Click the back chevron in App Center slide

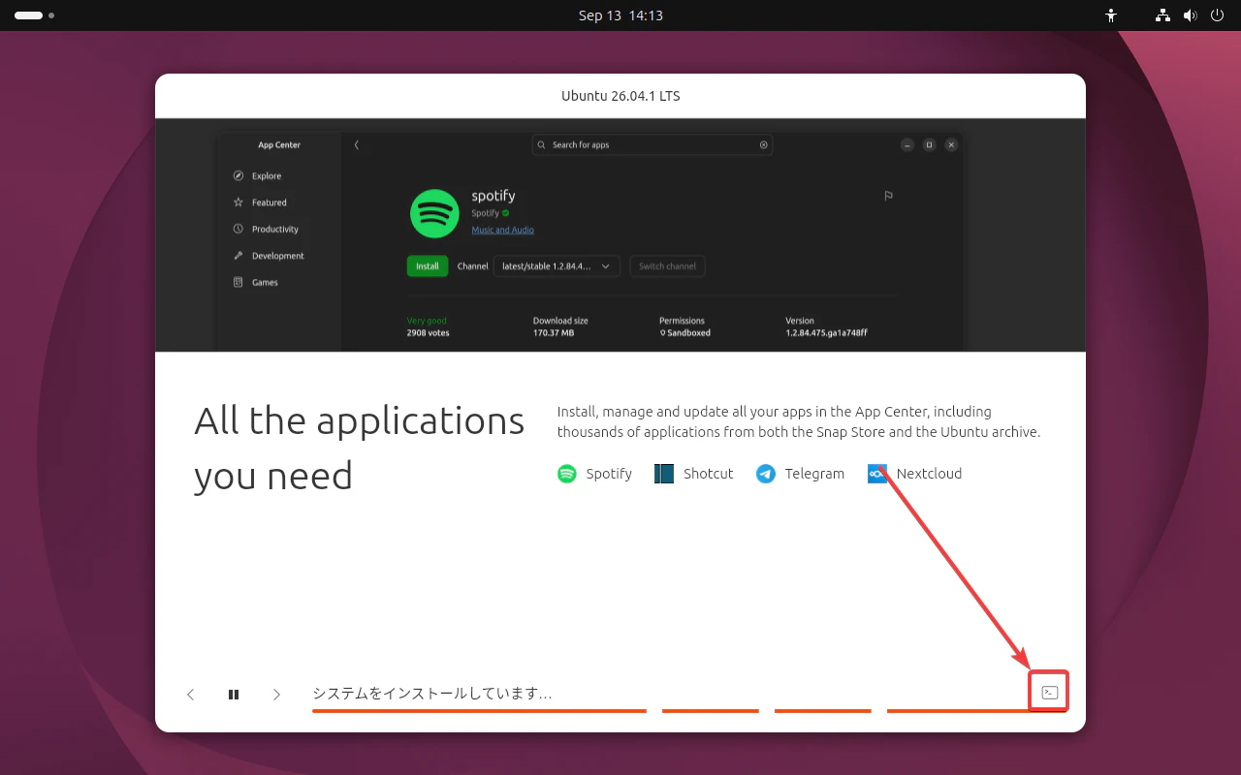[x=357, y=145]
